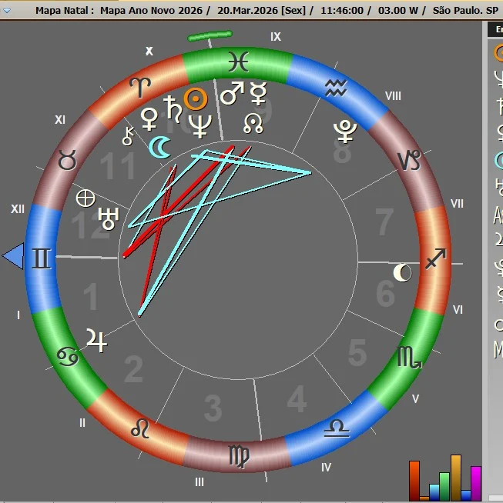Click the North Node glyph below Mars

[253, 122]
